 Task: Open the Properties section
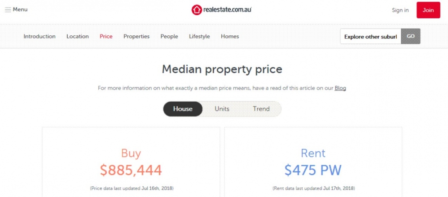[x=136, y=37]
